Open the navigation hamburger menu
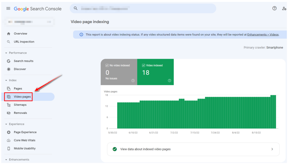 (x=8, y=8)
